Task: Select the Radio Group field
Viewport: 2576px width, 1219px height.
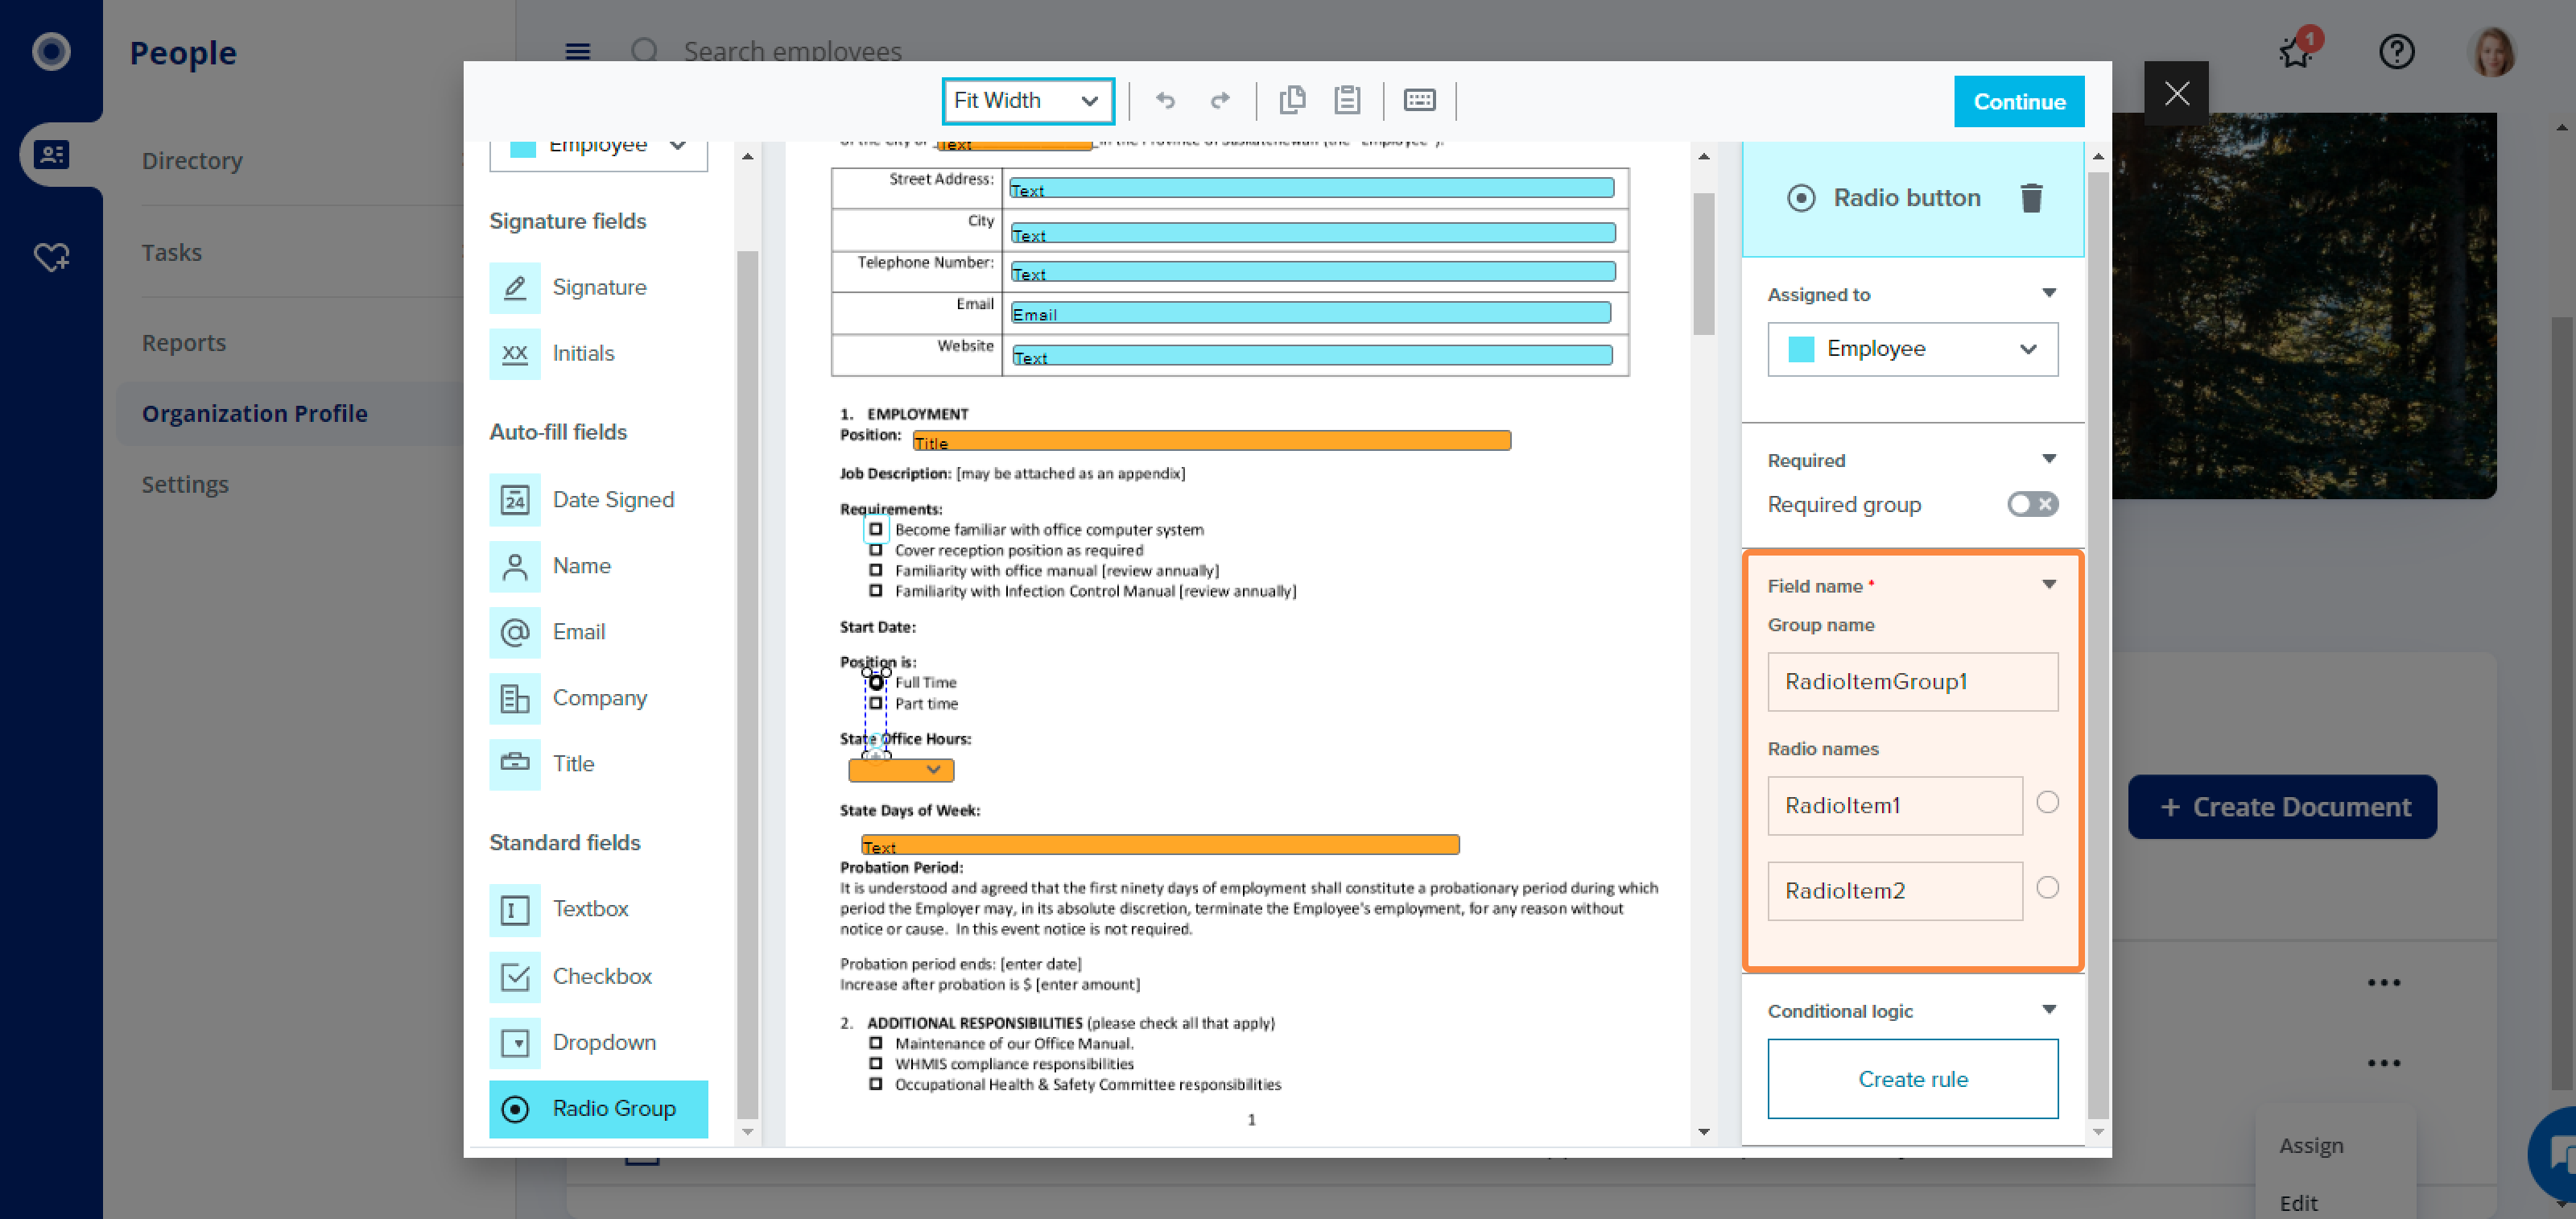Action: click(x=598, y=1108)
